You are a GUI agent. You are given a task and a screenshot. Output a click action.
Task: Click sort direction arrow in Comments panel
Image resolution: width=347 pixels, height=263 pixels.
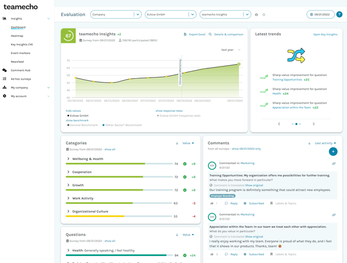(x=309, y=143)
